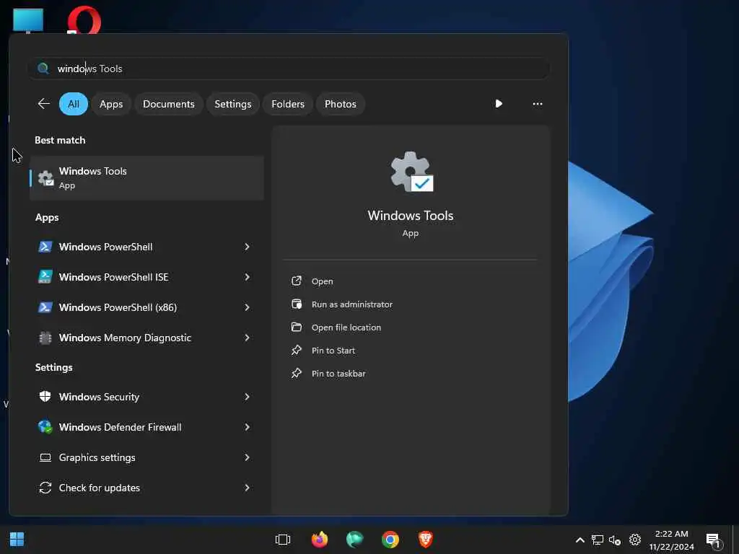The height and width of the screenshot is (554, 739).
Task: Expand Graphics settings options chevron
Action: coord(247,457)
